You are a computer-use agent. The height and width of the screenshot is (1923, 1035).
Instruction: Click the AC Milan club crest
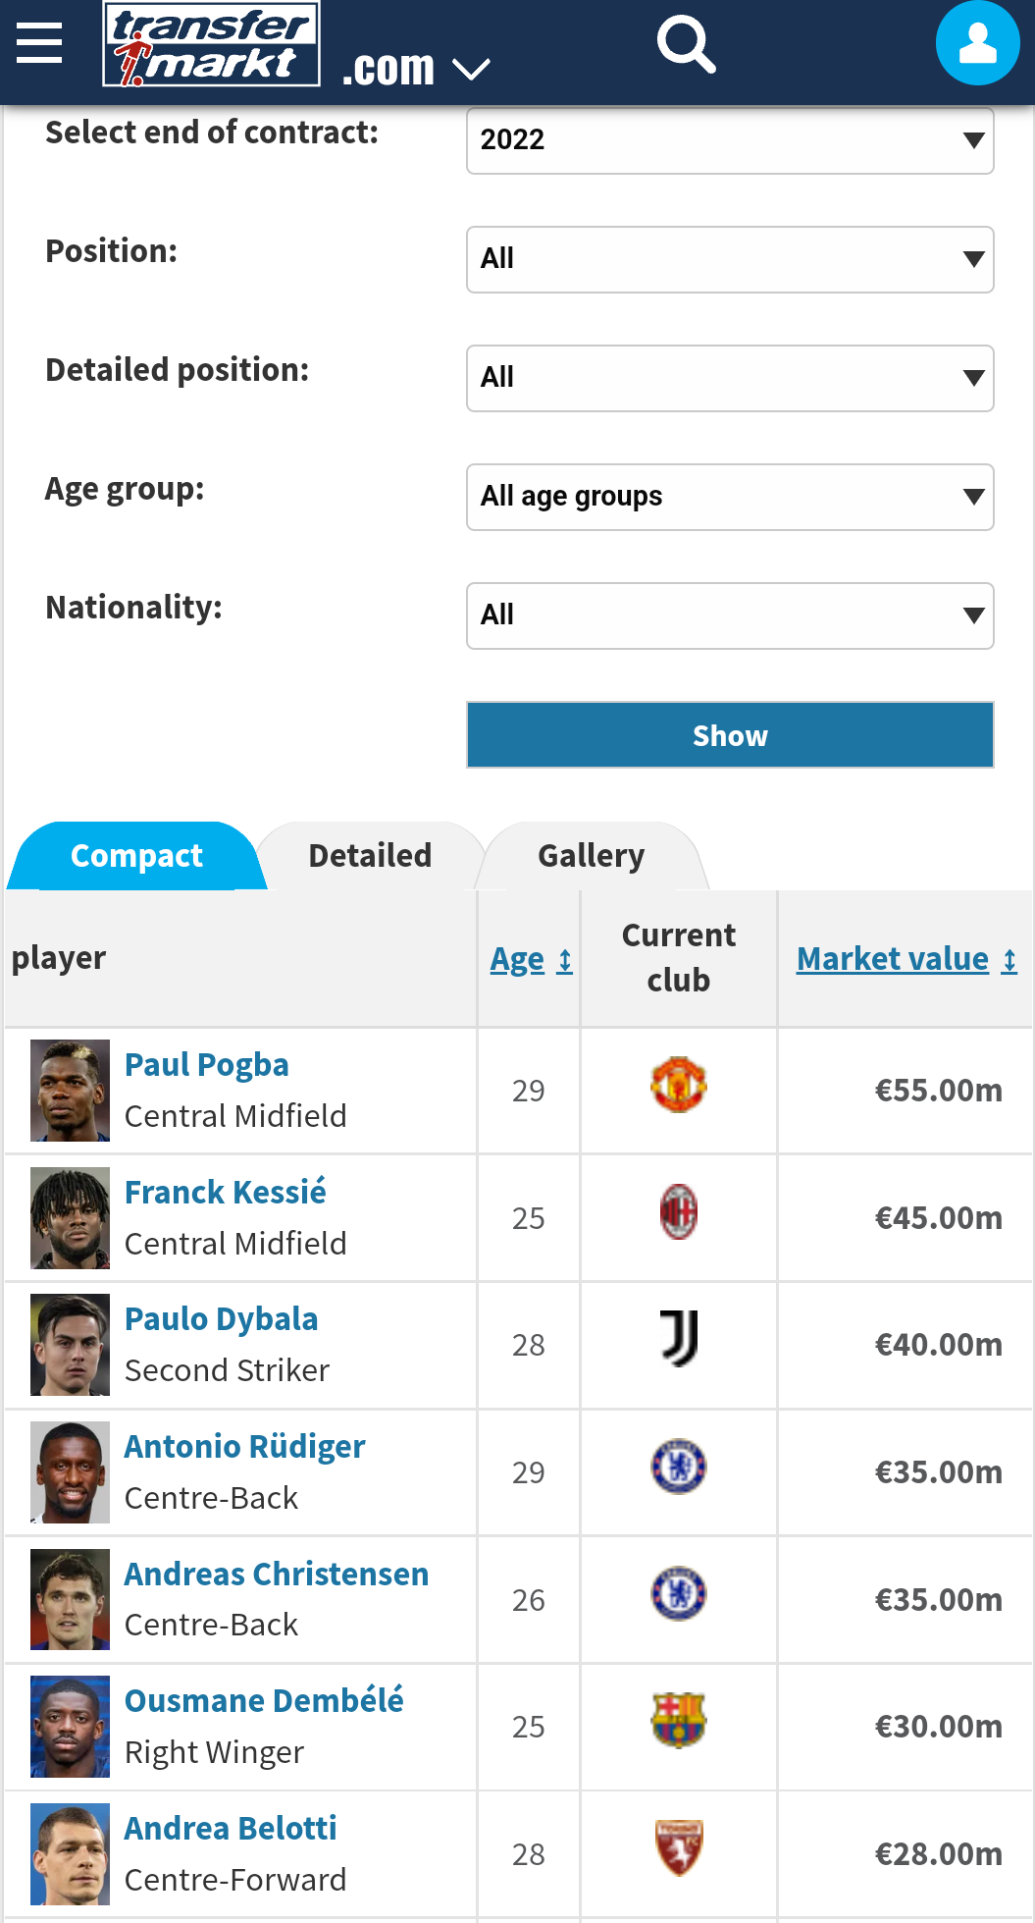click(679, 1212)
